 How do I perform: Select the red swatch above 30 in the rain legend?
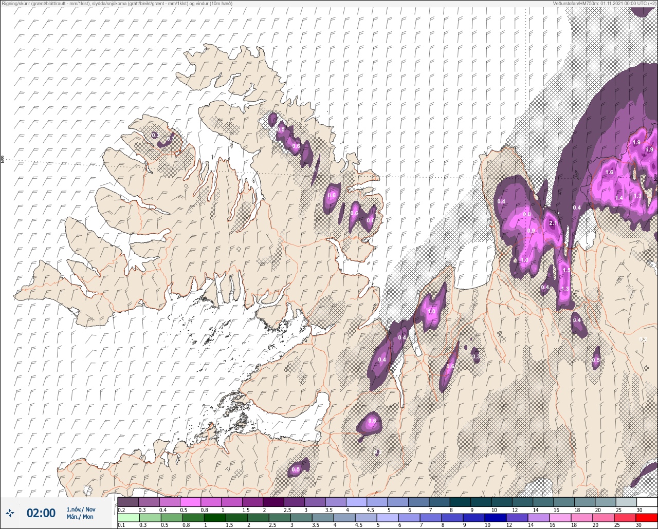647,517
